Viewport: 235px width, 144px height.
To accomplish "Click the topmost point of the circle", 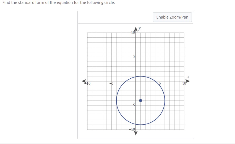I will (140, 76).
